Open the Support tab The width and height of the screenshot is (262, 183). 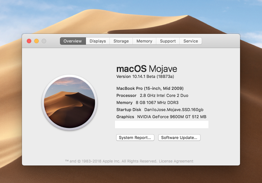(x=168, y=41)
